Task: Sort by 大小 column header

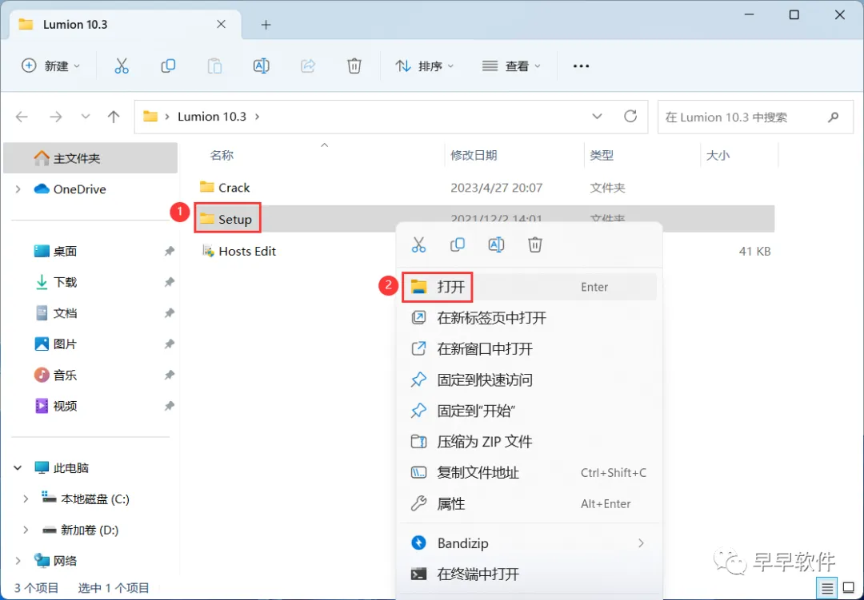Action: pos(718,155)
